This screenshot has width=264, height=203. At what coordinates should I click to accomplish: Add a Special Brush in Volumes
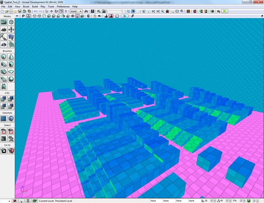(x=4, y=119)
